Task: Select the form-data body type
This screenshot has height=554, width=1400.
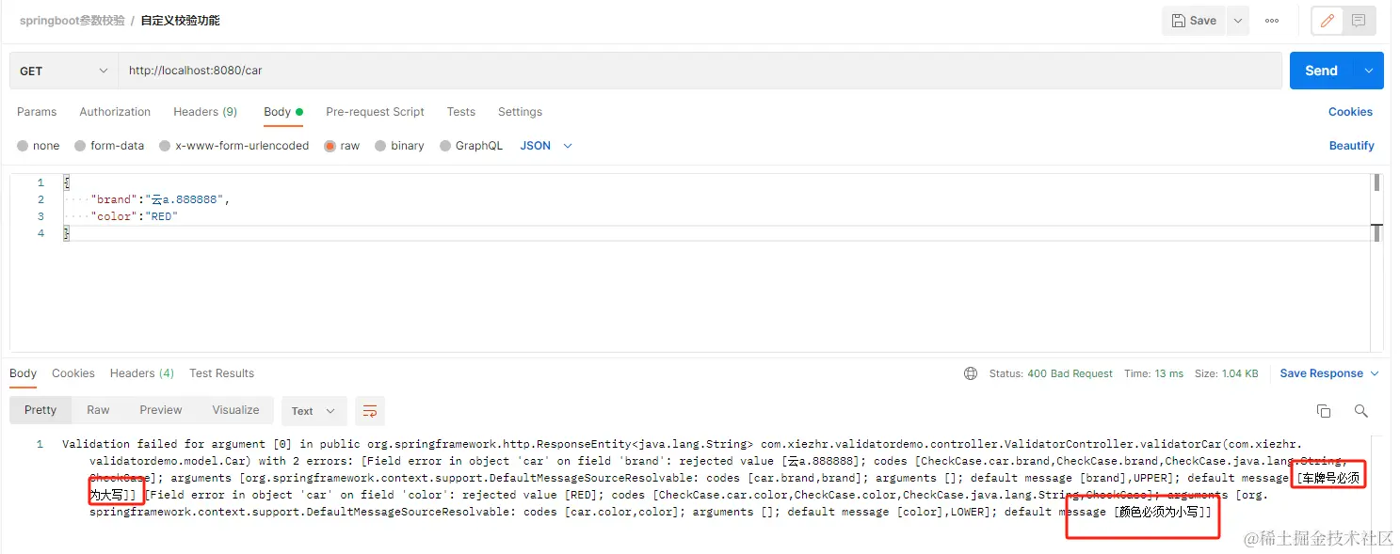Action: point(109,146)
